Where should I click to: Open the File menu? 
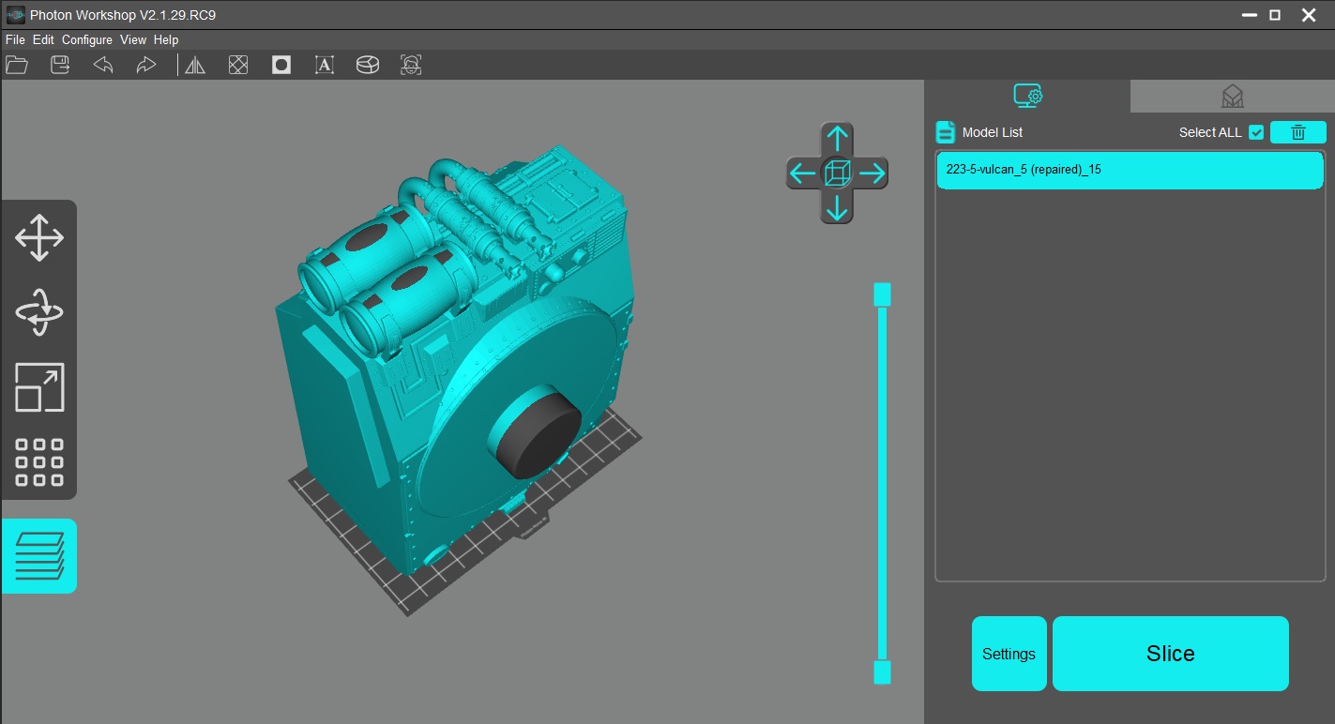click(15, 40)
